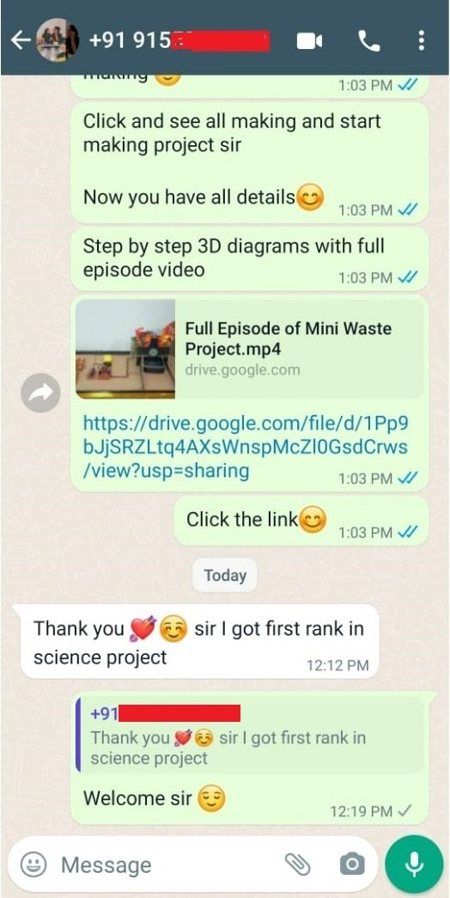Open the three-dot more options menu

[x=422, y=40]
